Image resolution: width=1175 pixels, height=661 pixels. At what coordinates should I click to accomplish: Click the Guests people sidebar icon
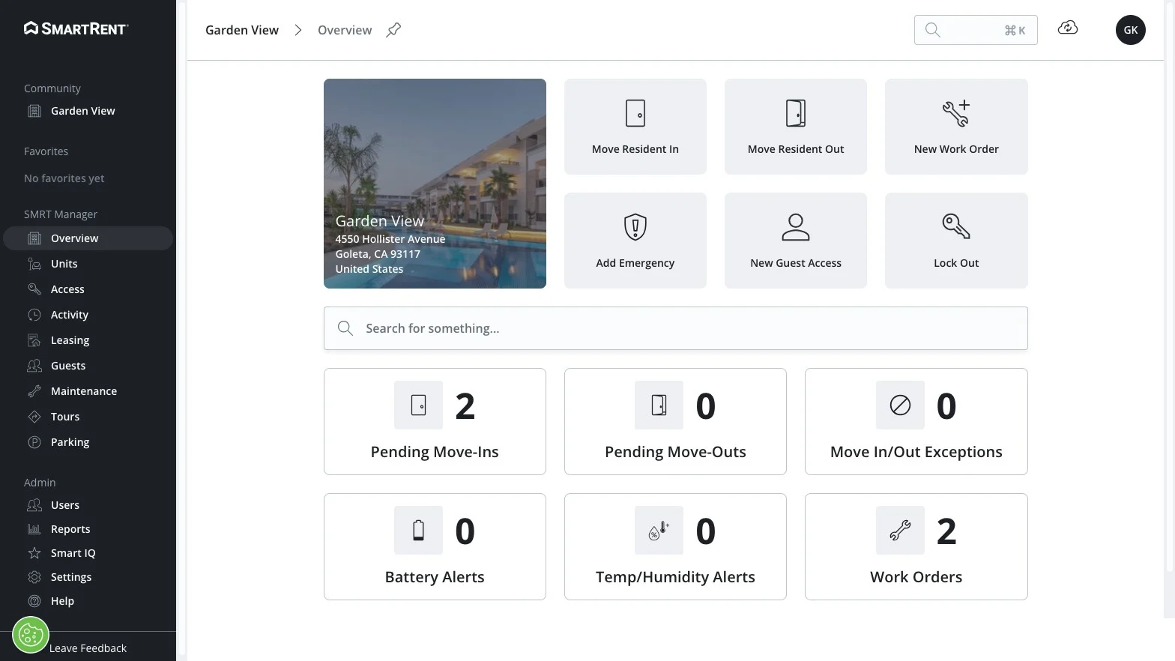34,366
